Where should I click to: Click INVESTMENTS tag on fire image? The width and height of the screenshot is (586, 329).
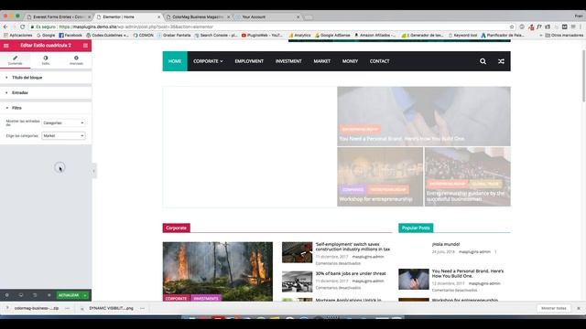pyautogui.click(x=206, y=299)
